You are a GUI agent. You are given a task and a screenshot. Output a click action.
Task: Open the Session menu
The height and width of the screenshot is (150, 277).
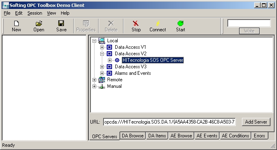(x=35, y=13)
